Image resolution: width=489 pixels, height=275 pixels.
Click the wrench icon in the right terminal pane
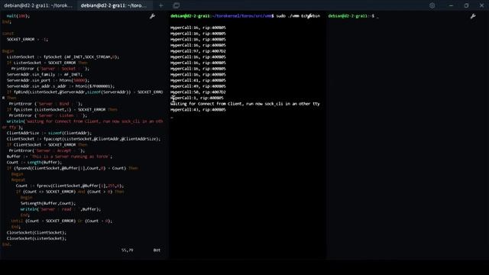(473, 16)
